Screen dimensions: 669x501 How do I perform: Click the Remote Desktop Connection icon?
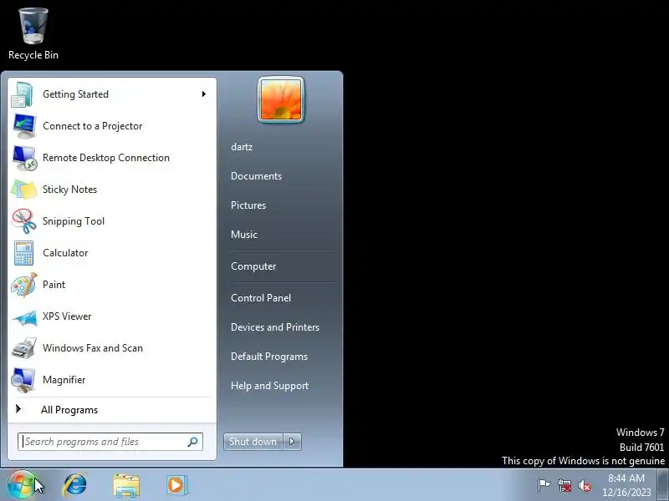click(x=24, y=158)
